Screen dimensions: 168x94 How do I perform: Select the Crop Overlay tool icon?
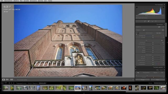(x=145, y=21)
